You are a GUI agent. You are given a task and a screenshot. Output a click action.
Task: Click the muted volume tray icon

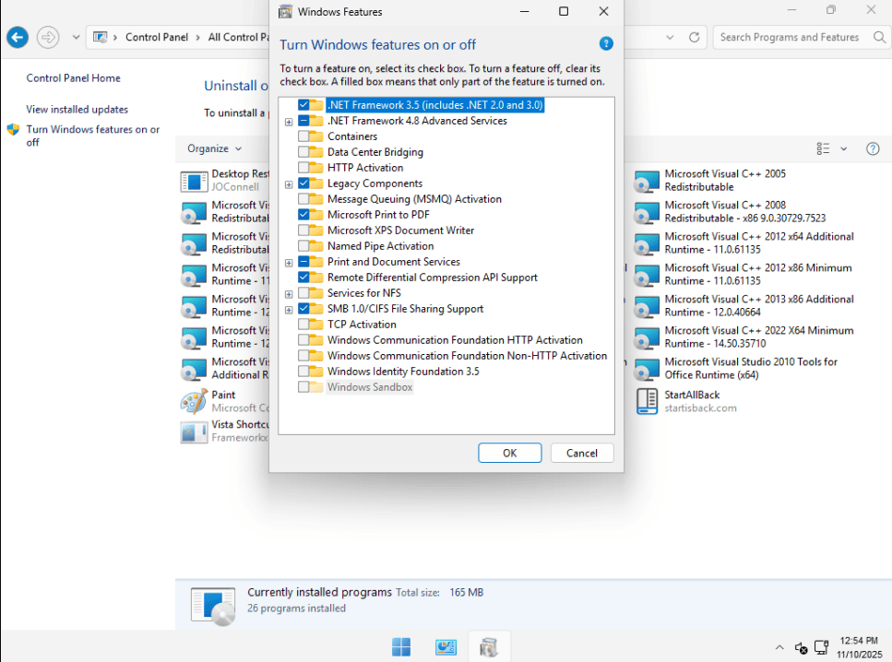(801, 647)
